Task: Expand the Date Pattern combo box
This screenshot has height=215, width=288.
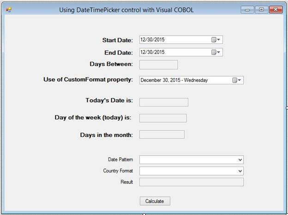Action: [x=240, y=160]
